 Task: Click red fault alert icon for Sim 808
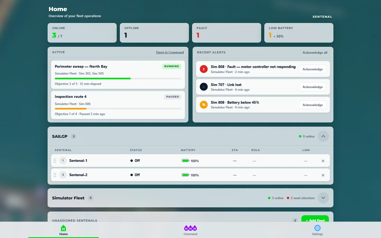(204, 69)
